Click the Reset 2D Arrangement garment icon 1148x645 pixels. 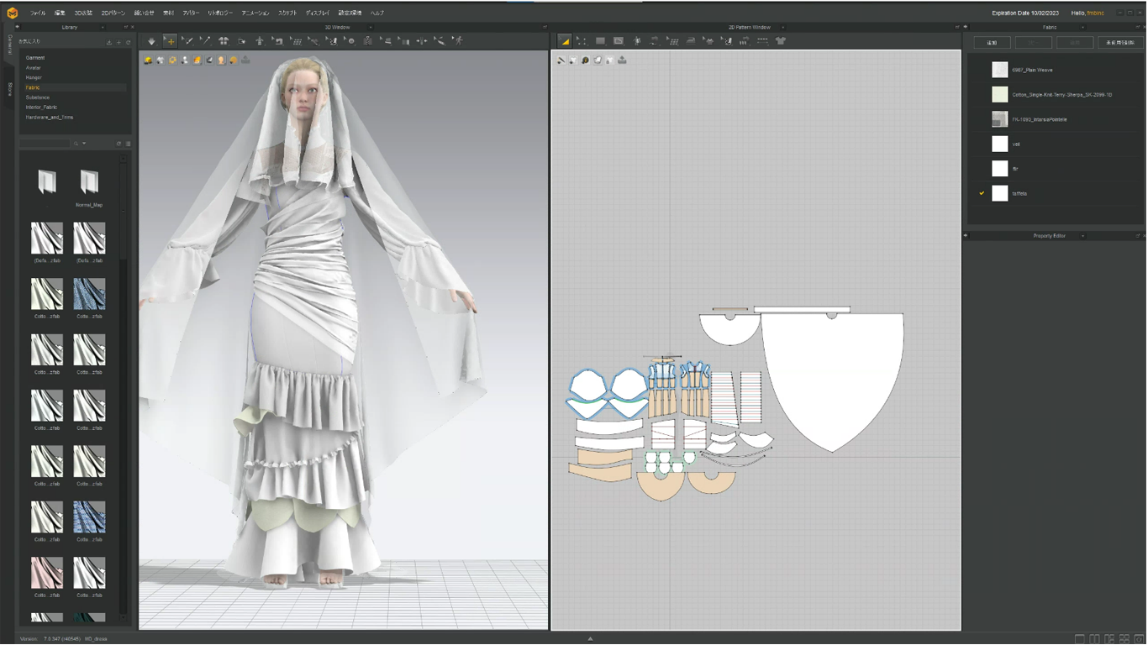(x=780, y=40)
